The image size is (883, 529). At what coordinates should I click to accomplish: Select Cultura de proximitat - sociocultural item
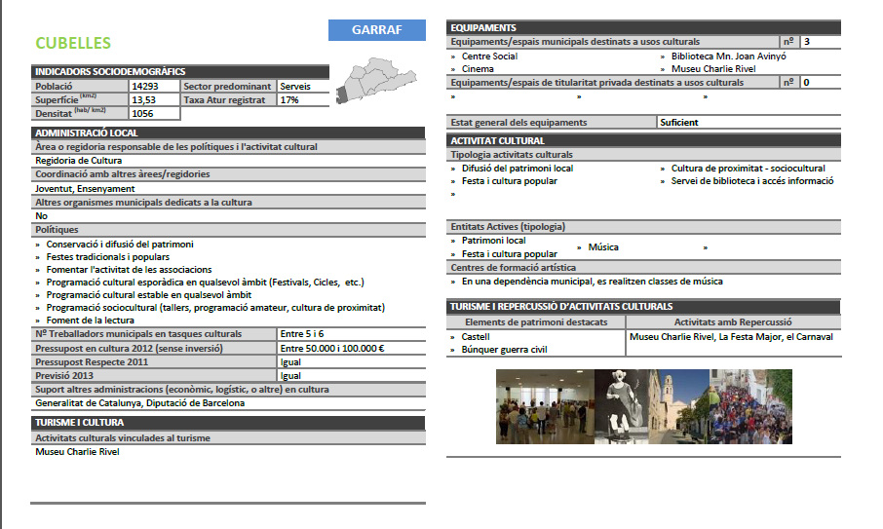click(x=748, y=169)
